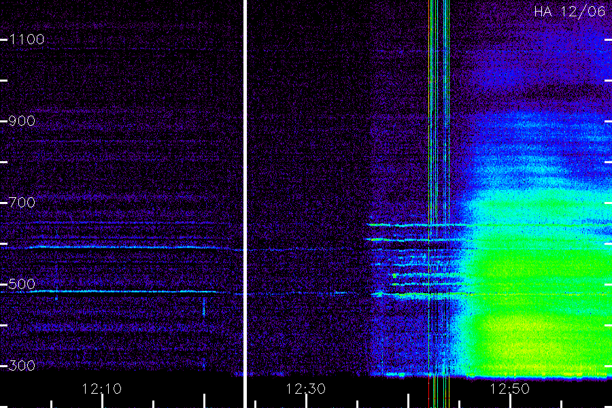Click the 12:50 time axis label
The height and width of the screenshot is (408, 612).
point(509,389)
